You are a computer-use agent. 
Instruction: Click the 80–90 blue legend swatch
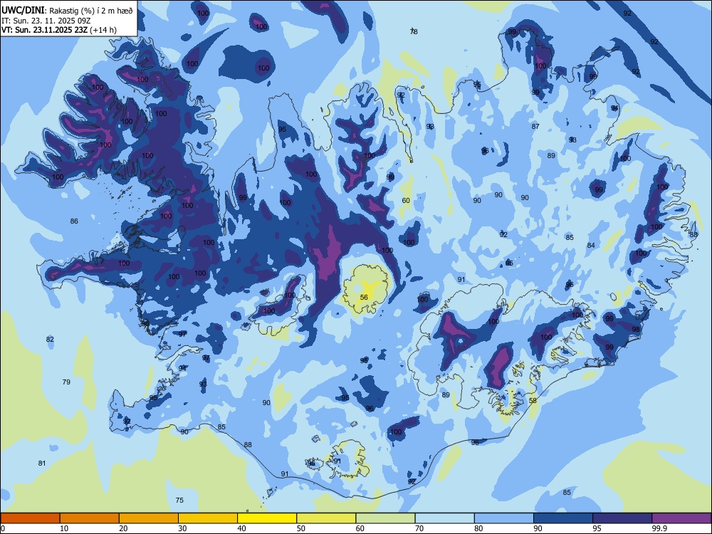pyautogui.click(x=504, y=518)
